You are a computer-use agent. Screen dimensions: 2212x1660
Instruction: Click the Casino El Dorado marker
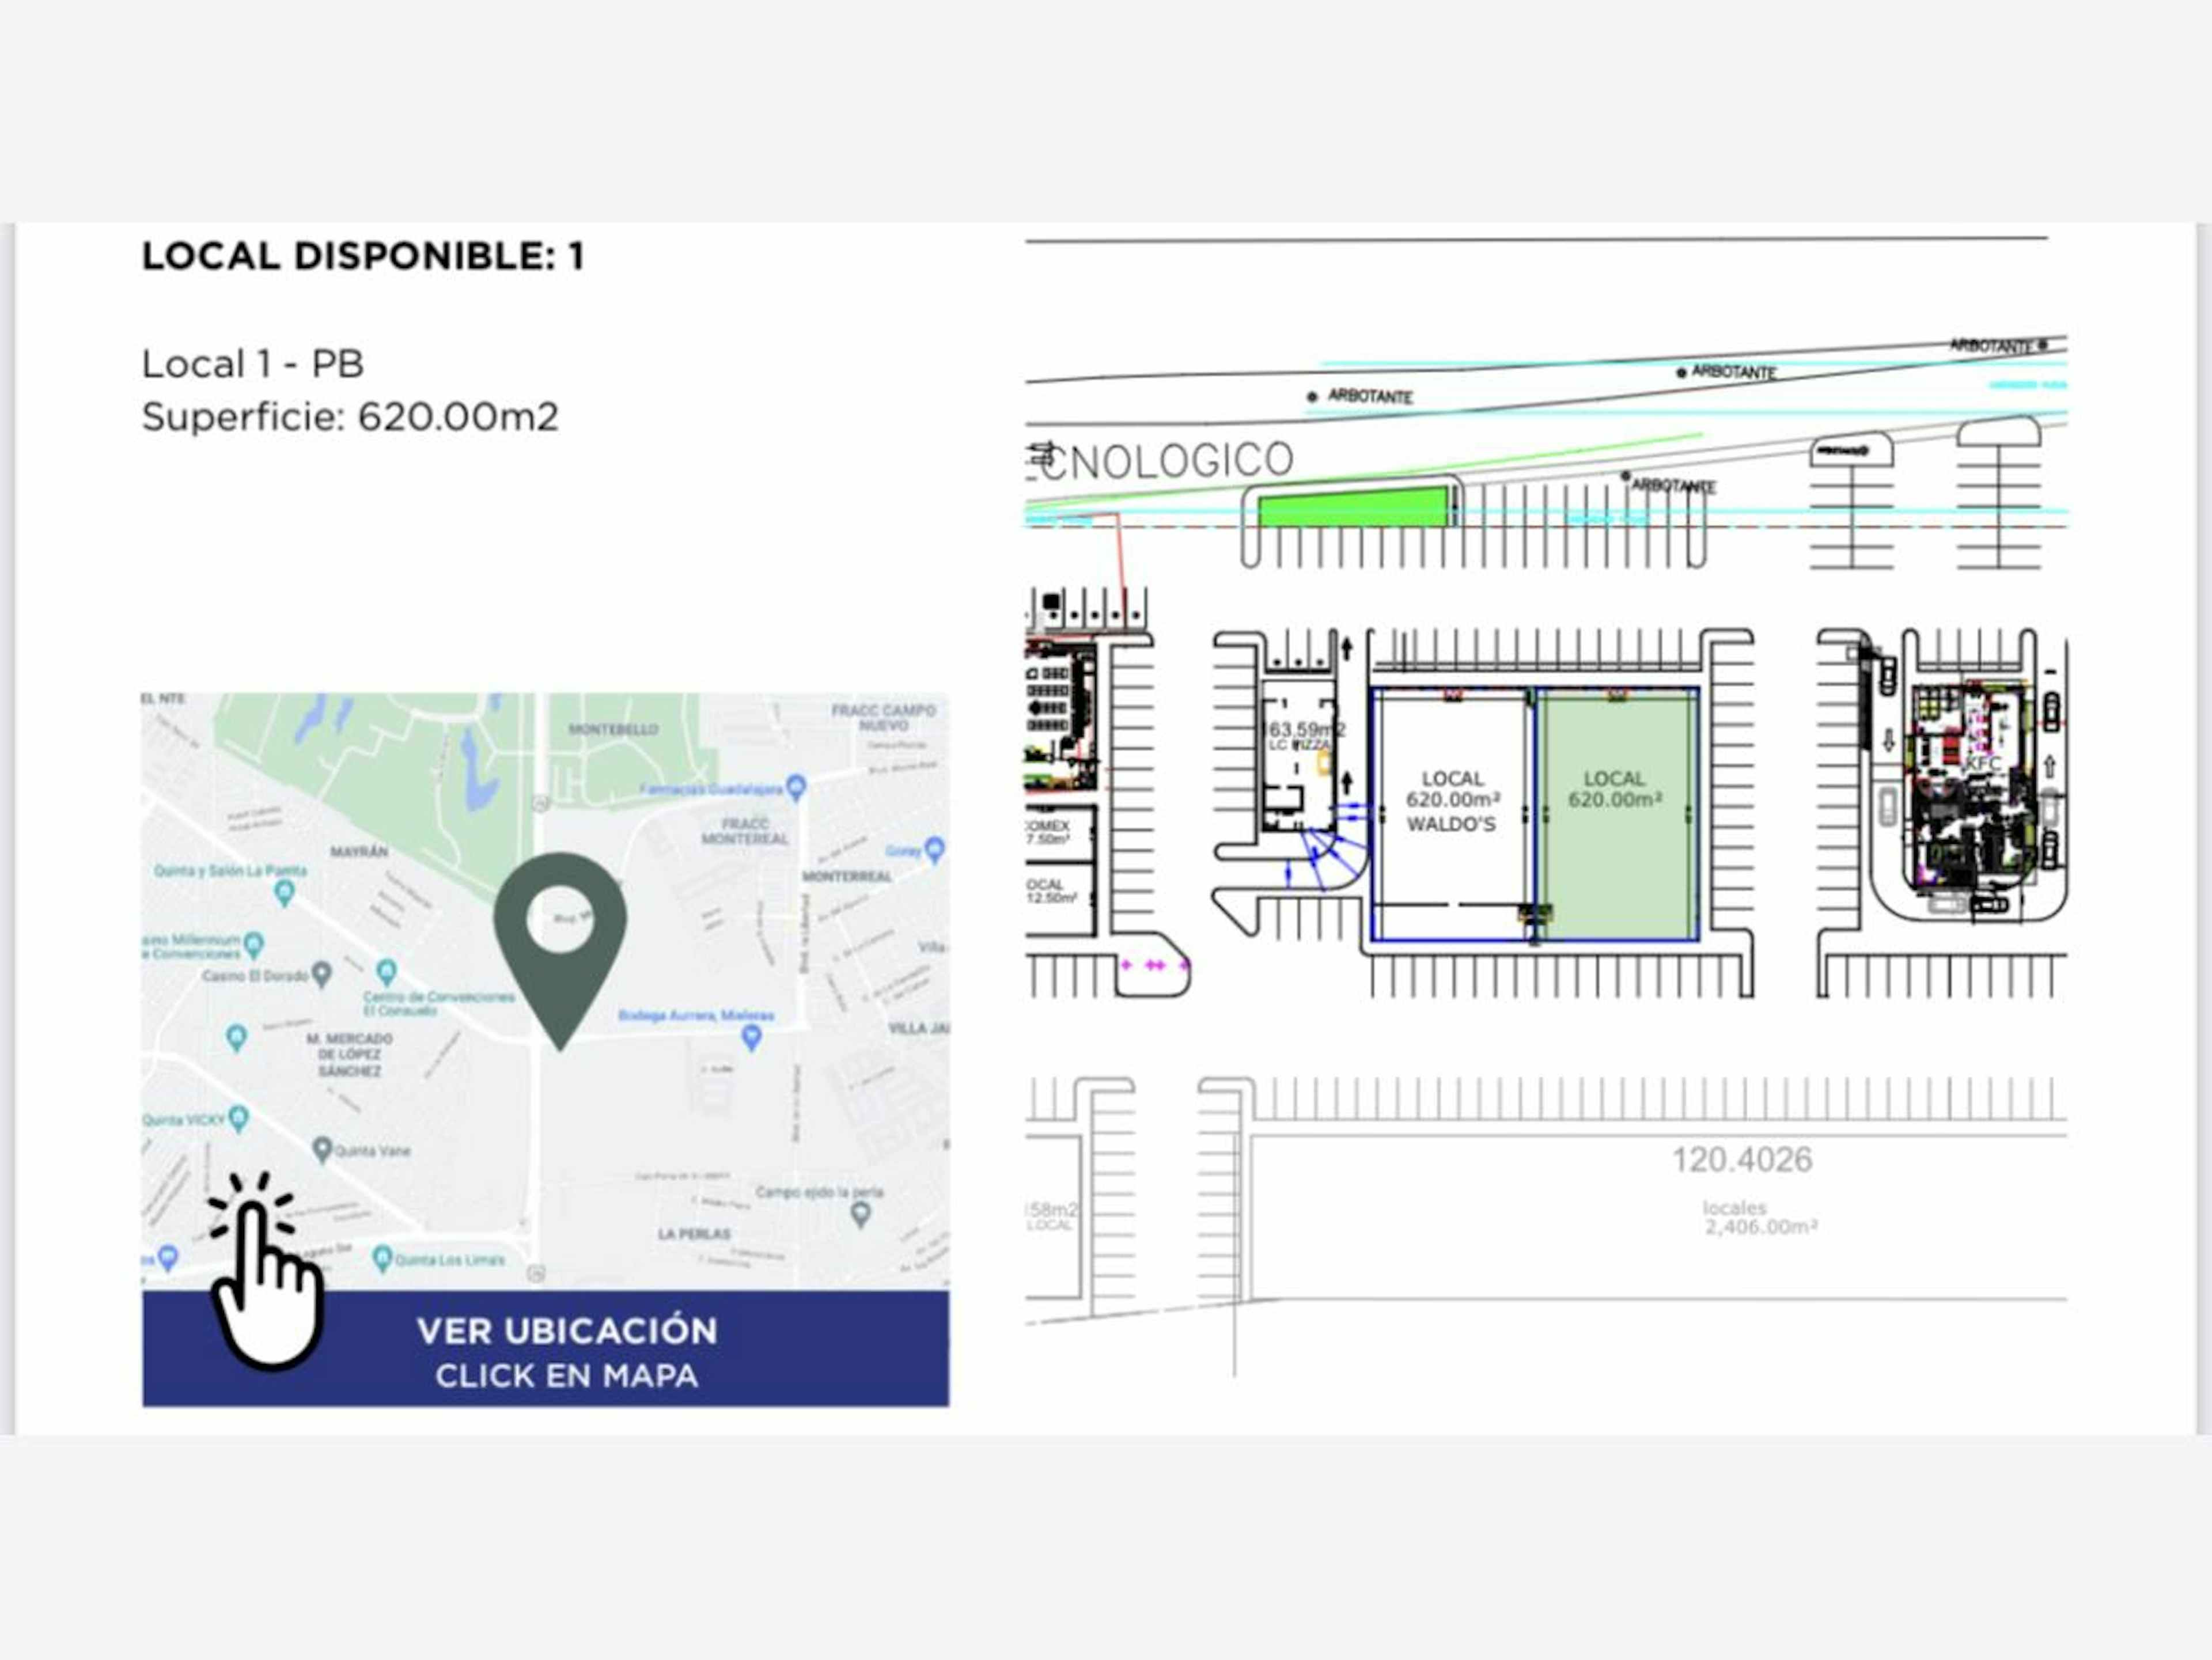321,973
